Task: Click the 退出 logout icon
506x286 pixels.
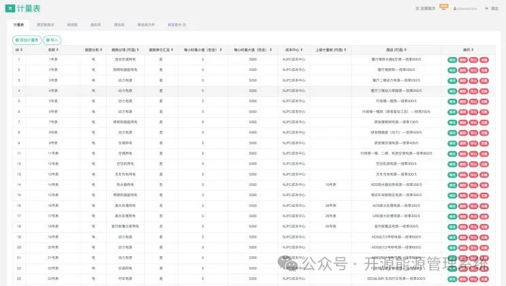Action: tap(487, 8)
